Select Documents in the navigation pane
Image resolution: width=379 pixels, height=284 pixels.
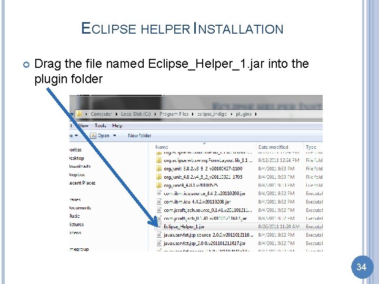[80, 208]
